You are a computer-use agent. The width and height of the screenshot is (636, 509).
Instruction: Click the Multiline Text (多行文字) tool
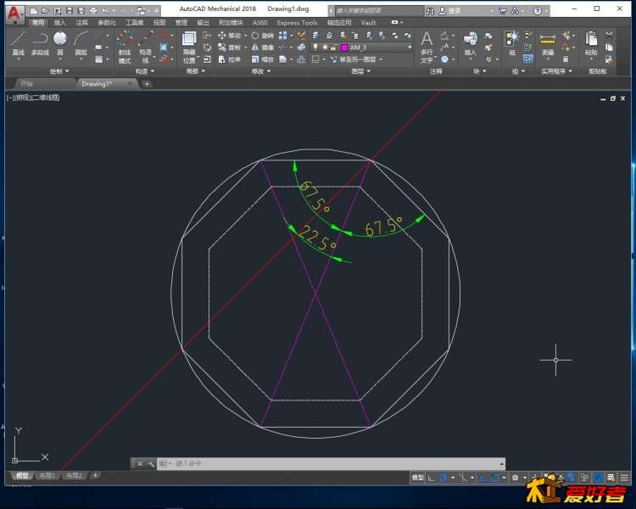[x=427, y=48]
